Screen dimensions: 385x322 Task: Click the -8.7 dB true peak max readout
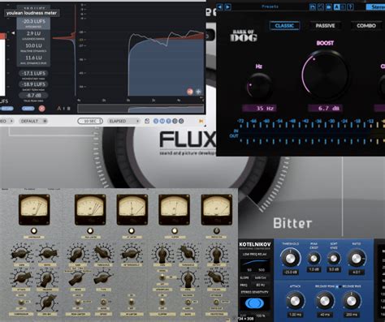point(34,96)
